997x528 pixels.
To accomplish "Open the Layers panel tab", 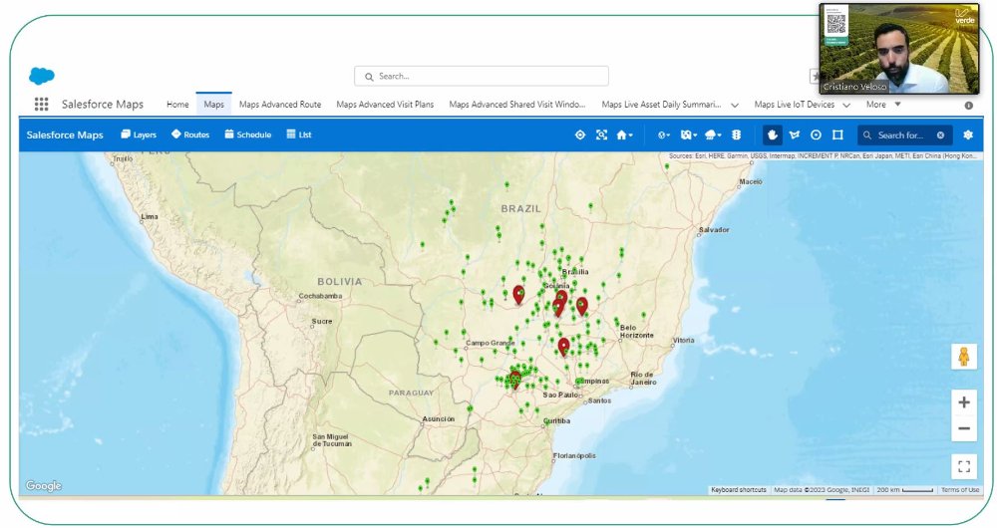I will click(139, 134).
